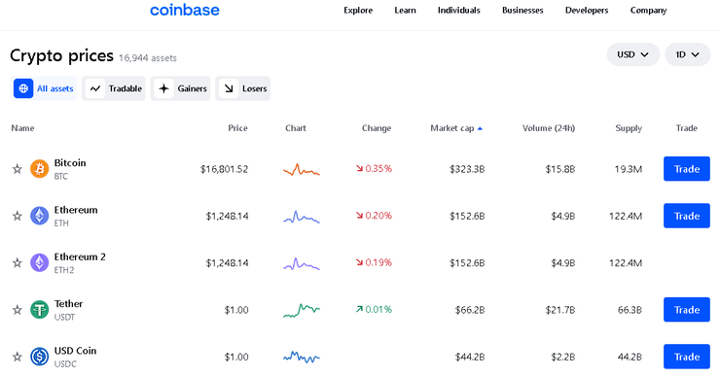
Task: Open the Businesses menu
Action: click(x=522, y=10)
